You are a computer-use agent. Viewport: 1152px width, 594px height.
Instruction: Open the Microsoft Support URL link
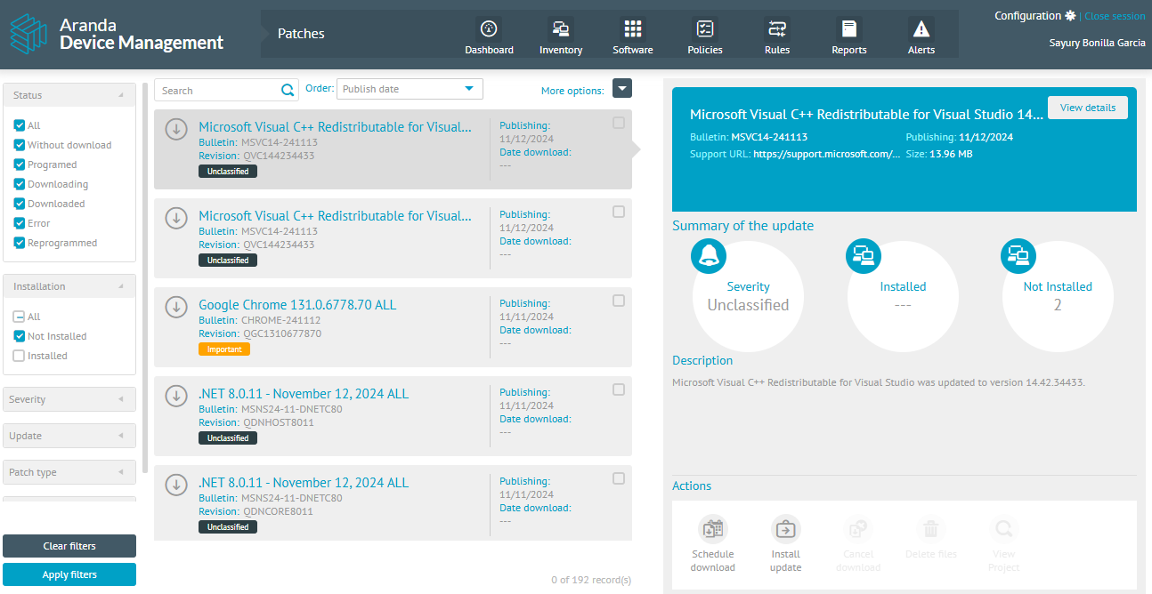826,154
